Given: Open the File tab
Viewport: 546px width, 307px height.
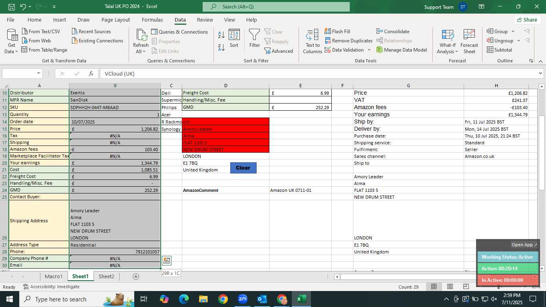Looking at the screenshot, I should 10,20.
